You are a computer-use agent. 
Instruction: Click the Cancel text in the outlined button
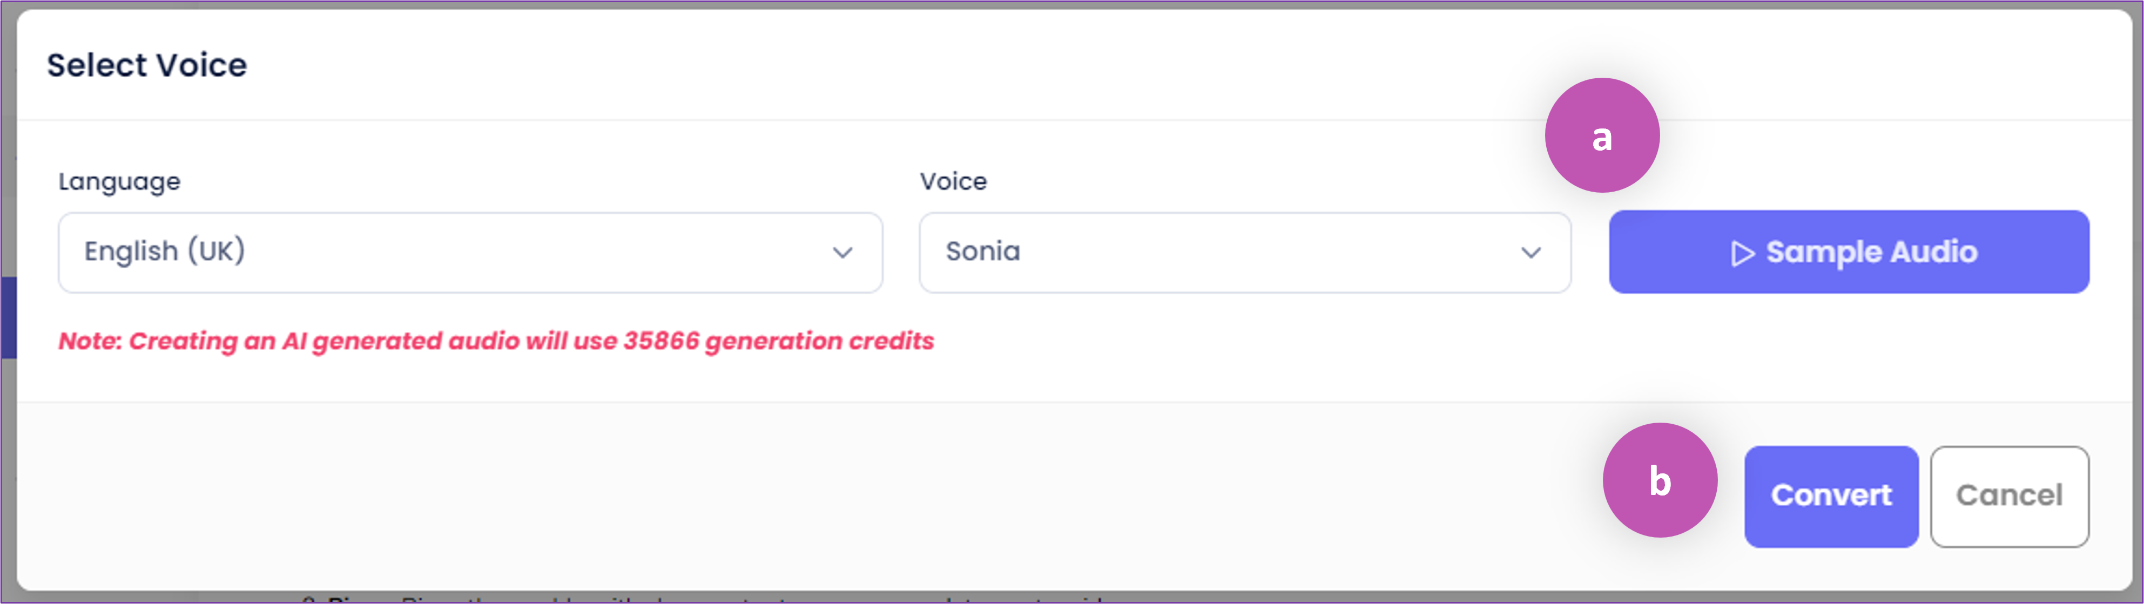[x=2009, y=495]
